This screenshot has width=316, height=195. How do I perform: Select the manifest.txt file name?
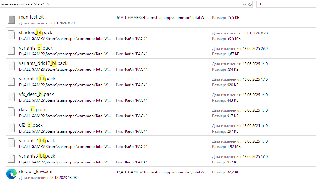pyautogui.click(x=31, y=17)
